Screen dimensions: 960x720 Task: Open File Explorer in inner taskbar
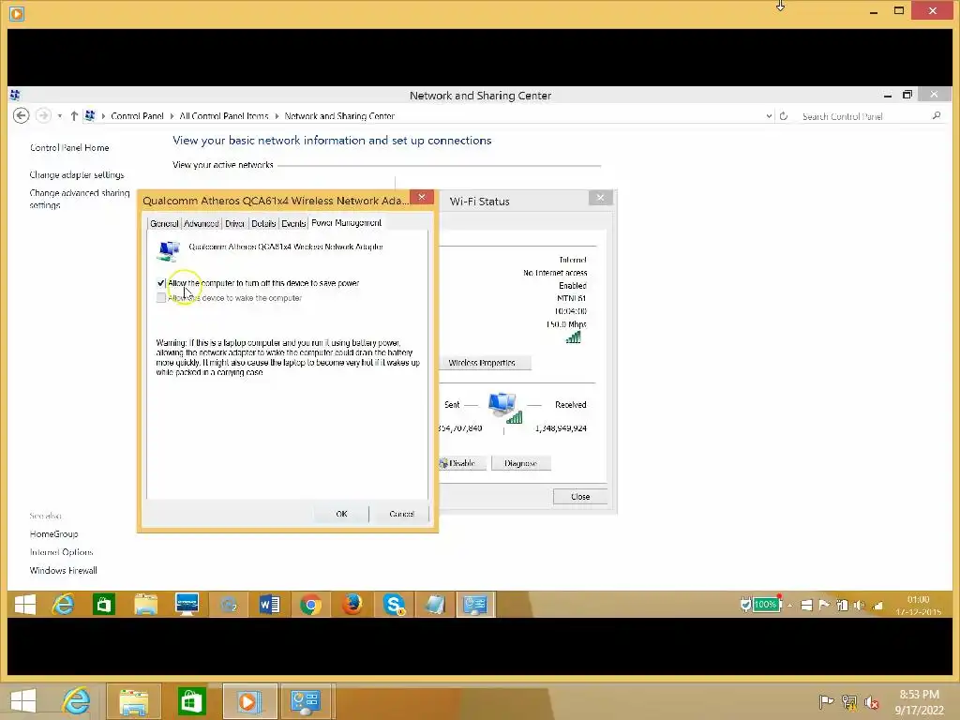[x=145, y=605]
